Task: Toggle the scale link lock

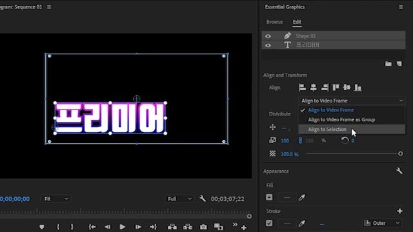Action: [300, 140]
